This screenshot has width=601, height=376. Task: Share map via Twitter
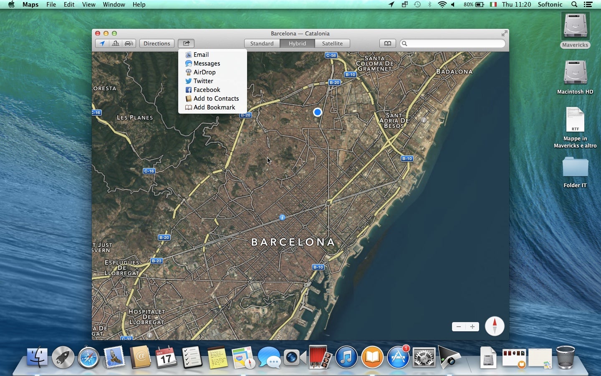pyautogui.click(x=203, y=81)
